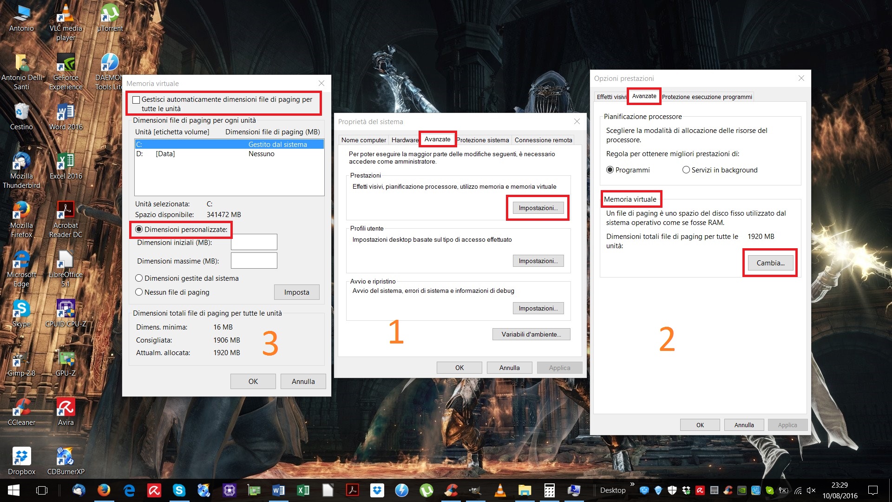Screen dimensions: 892x502
Task: Switch to the Protezione sistema tab
Action: click(x=483, y=140)
